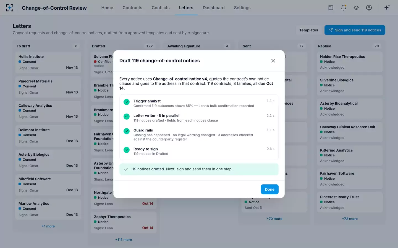This screenshot has height=248, width=398.
Task: Switch to the Conflicts tab
Action: pos(161,8)
